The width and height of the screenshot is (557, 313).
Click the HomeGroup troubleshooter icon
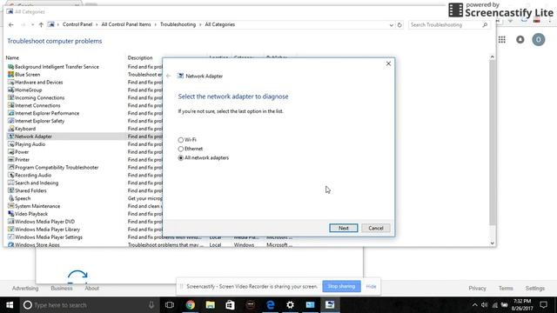11,90
